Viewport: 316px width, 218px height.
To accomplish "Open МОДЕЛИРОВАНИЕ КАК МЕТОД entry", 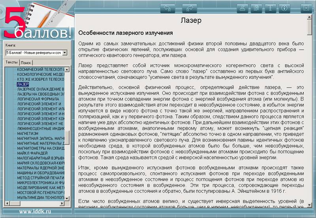I will pos(41,188).
